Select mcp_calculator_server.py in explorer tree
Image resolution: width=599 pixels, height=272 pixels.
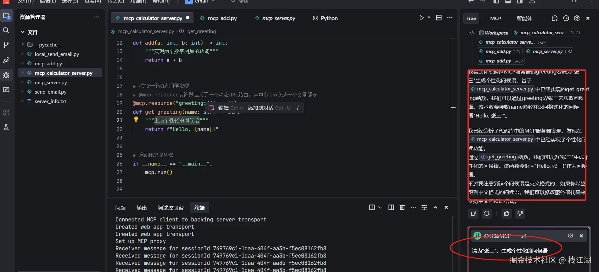click(60, 73)
